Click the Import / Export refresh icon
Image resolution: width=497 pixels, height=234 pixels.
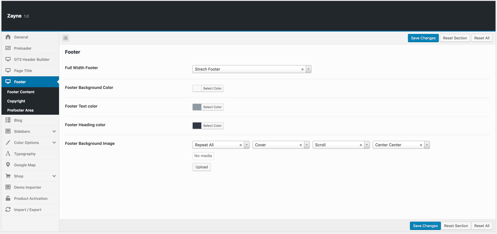coord(8,210)
